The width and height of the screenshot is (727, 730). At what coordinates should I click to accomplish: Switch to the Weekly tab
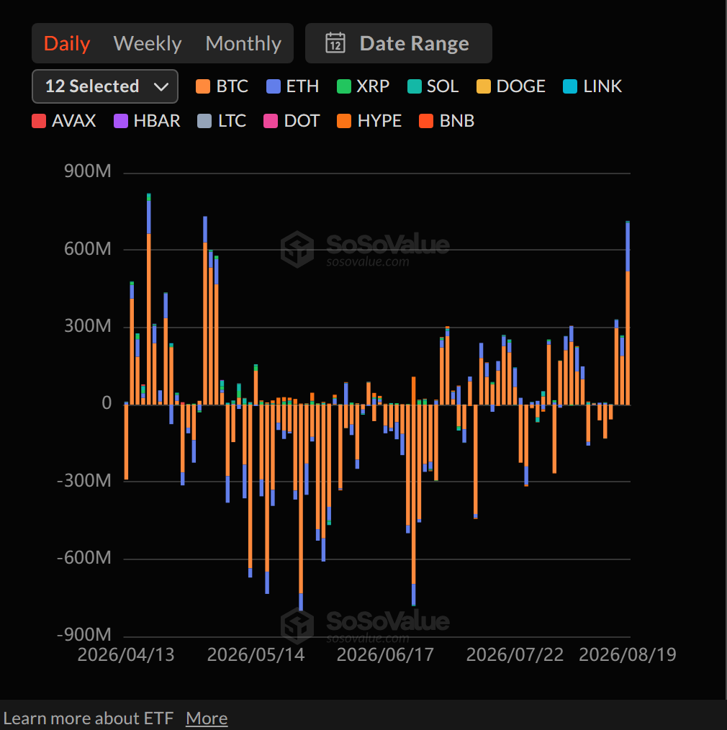(x=148, y=43)
